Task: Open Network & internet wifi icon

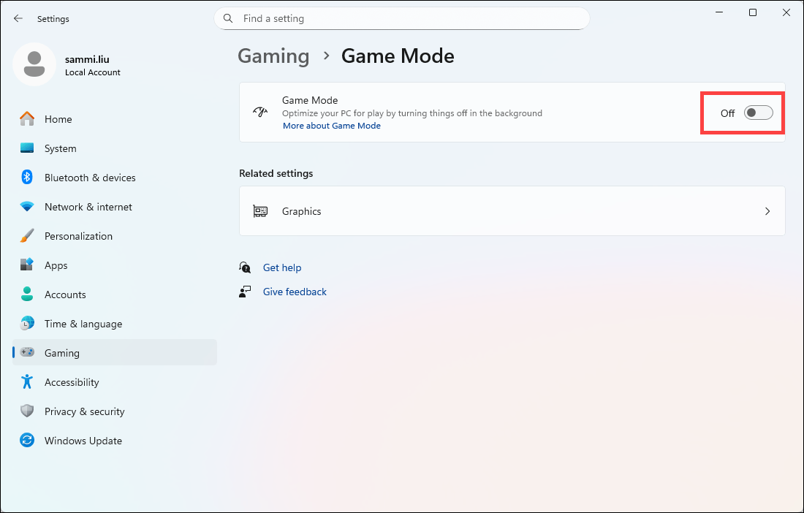Action: (27, 207)
